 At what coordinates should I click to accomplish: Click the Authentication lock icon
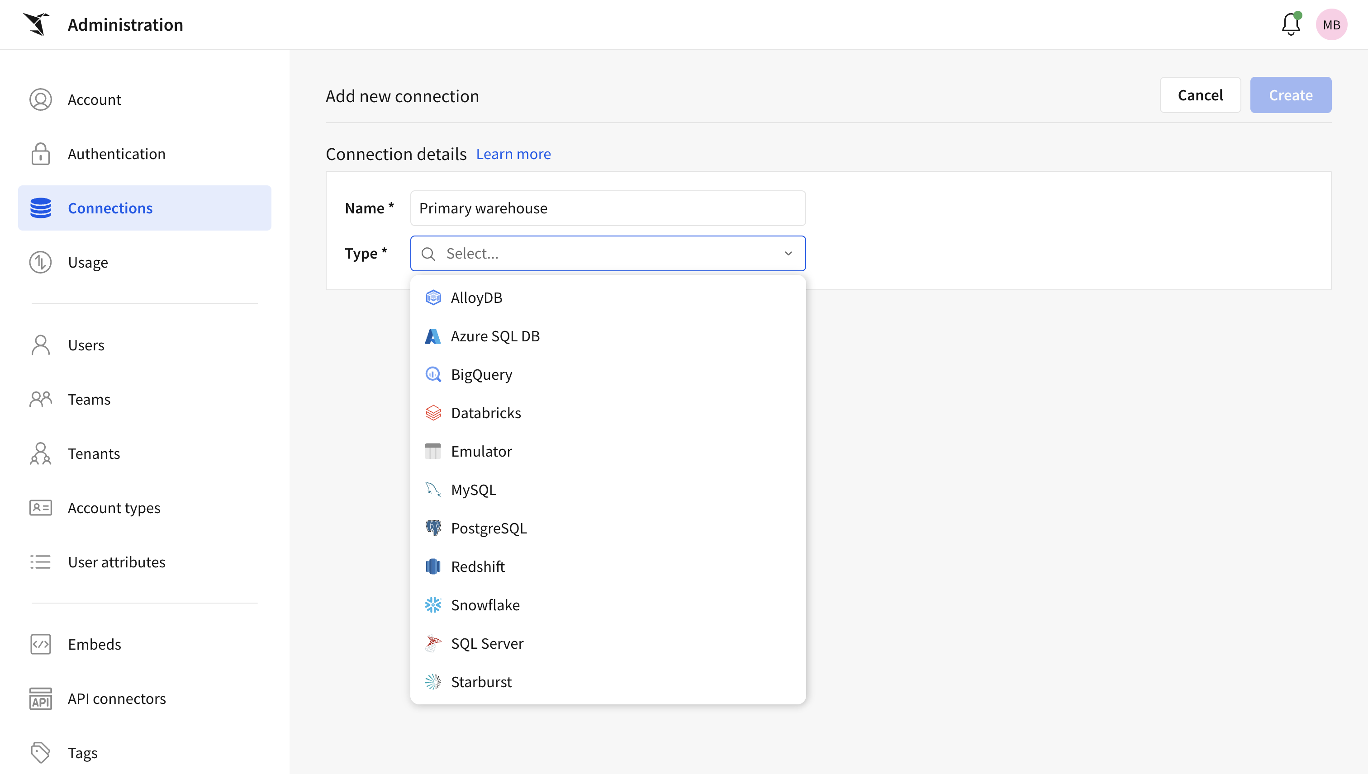[x=40, y=154]
